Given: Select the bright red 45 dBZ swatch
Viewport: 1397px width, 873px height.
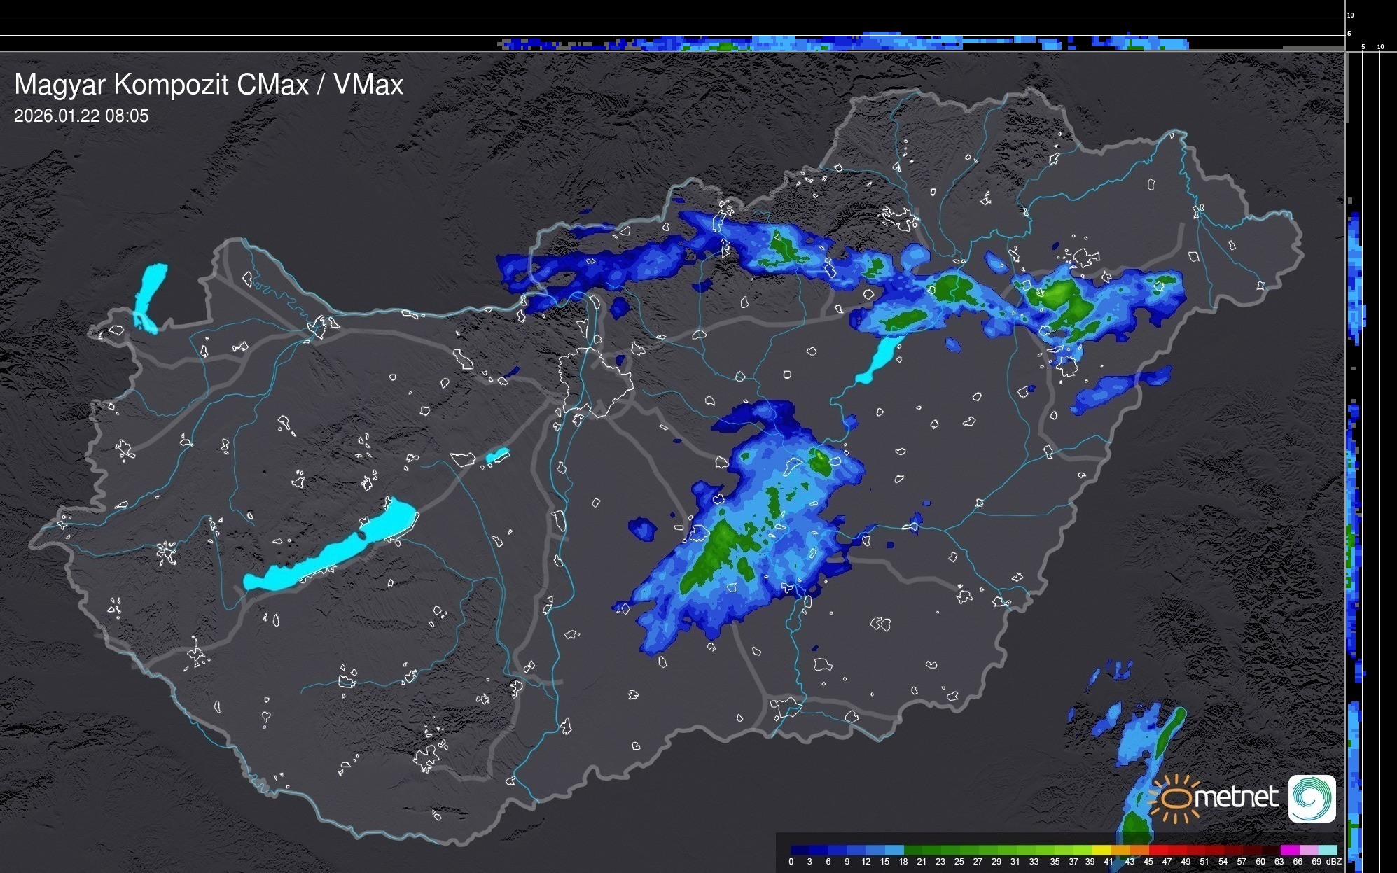Looking at the screenshot, I should [1158, 850].
